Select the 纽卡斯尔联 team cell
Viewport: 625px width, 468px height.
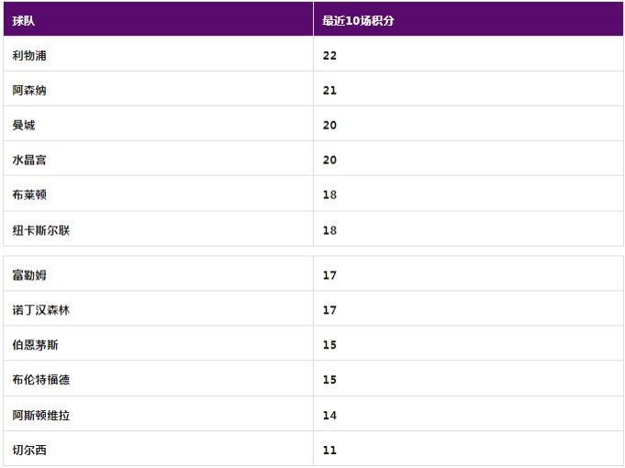click(x=41, y=230)
